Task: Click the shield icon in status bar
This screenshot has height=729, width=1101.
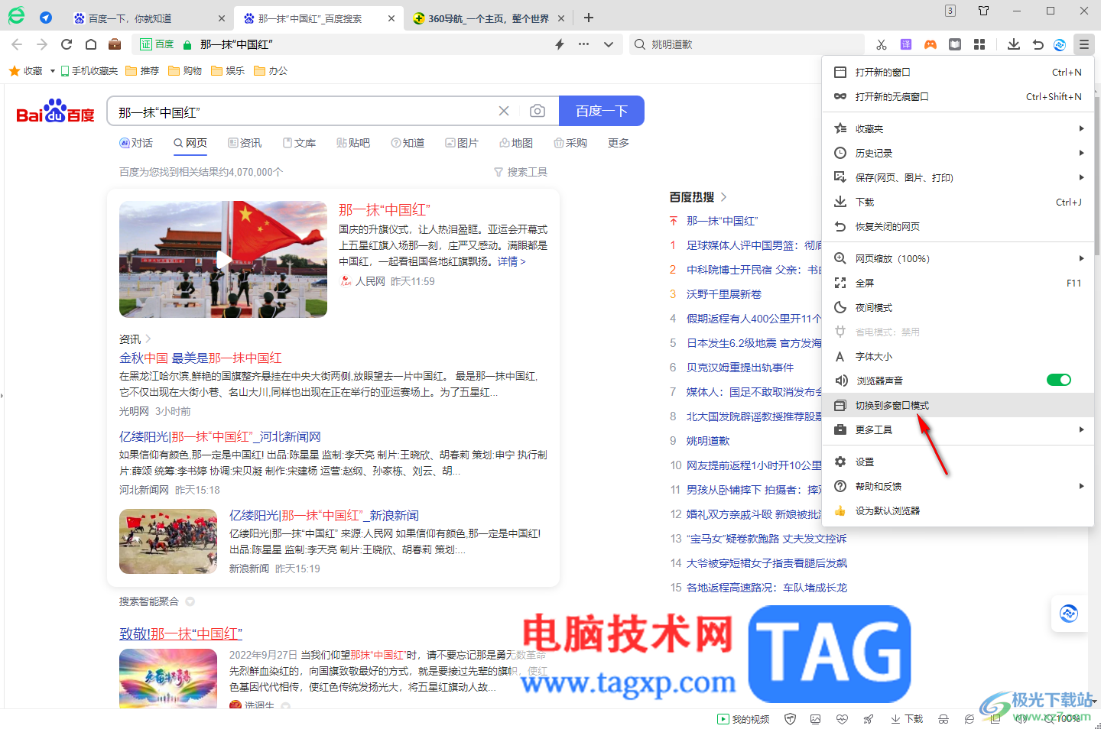Action: [791, 719]
